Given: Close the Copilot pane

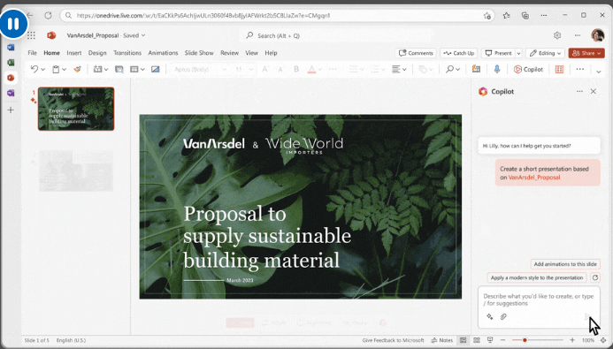Looking at the screenshot, I should pos(593,91).
